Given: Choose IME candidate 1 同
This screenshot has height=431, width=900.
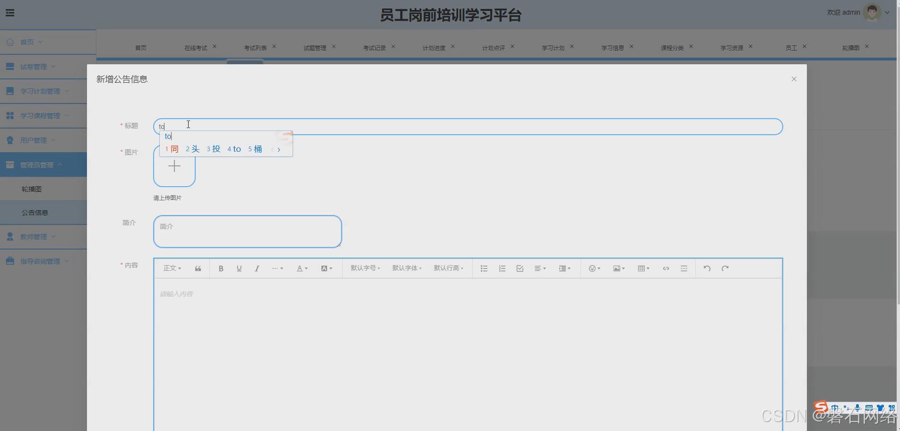Looking at the screenshot, I should click(172, 149).
